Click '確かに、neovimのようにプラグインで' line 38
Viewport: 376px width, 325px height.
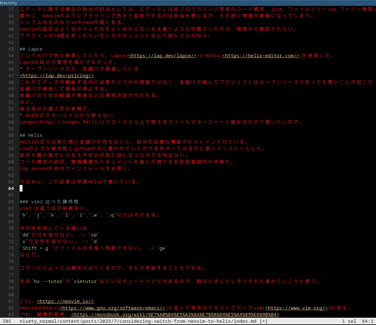coord(167,16)
